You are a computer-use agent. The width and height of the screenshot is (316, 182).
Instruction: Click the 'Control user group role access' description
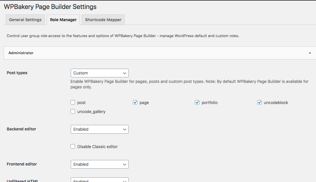click(x=123, y=36)
